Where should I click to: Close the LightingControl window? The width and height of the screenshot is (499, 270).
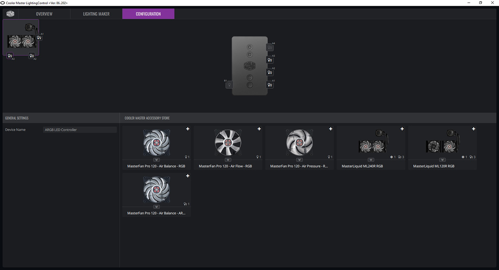coord(493,3)
